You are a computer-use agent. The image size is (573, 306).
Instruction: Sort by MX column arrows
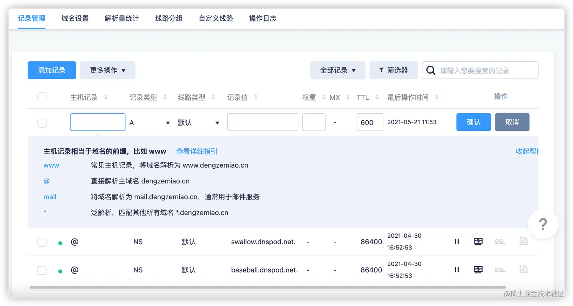tap(348, 97)
